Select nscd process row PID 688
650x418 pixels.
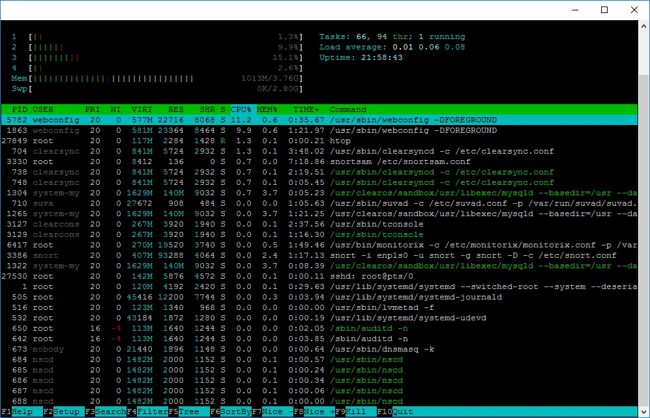319,401
